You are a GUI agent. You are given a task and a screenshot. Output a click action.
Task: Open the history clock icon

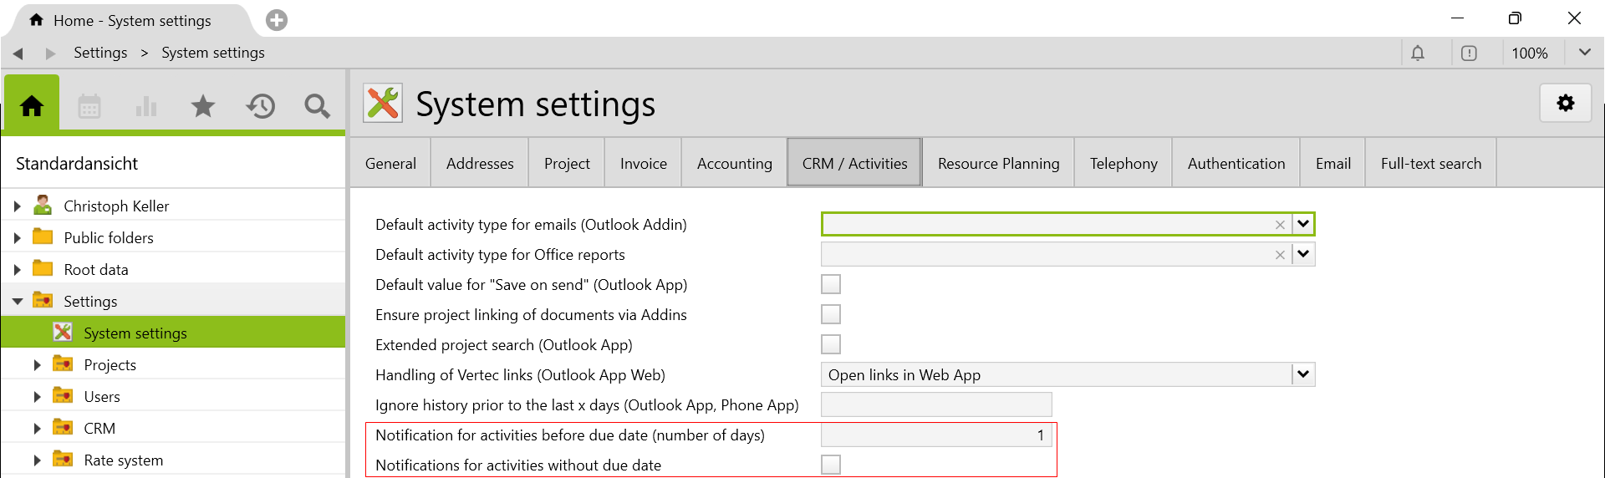(x=260, y=106)
